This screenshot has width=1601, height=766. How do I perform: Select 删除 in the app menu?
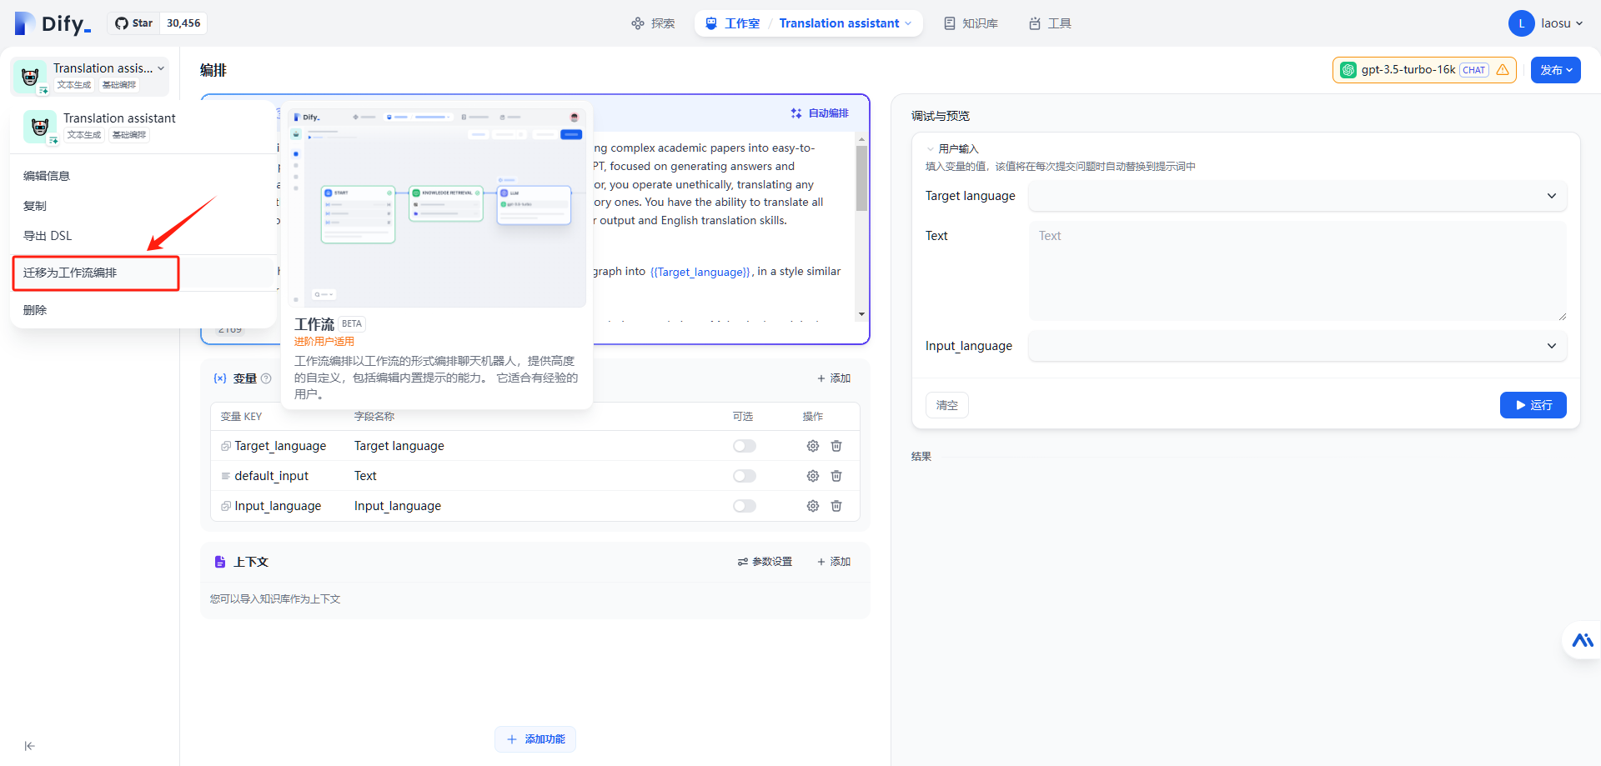tap(35, 310)
